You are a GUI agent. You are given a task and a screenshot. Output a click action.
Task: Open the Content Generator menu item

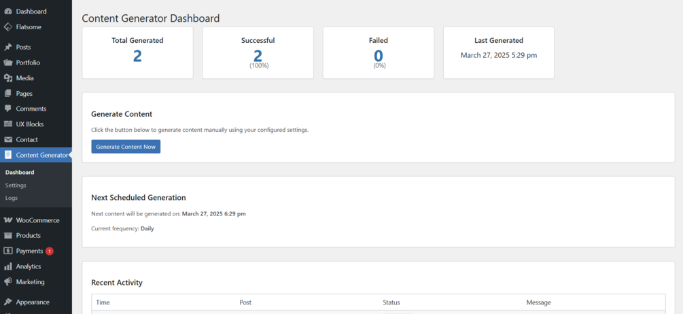(41, 155)
